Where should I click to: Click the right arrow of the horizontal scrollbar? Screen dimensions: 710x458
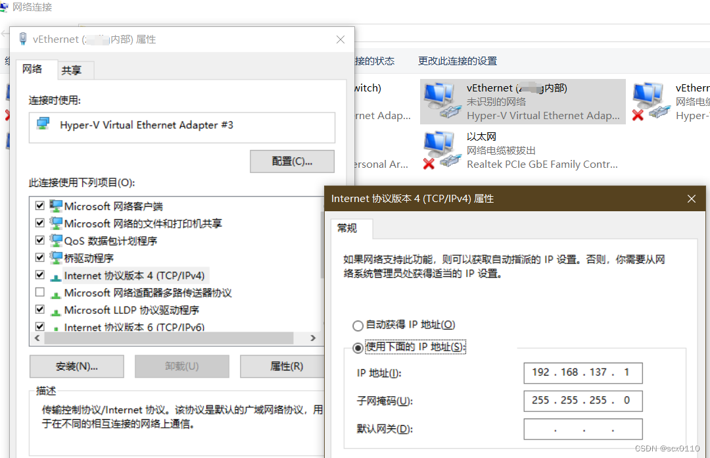312,338
